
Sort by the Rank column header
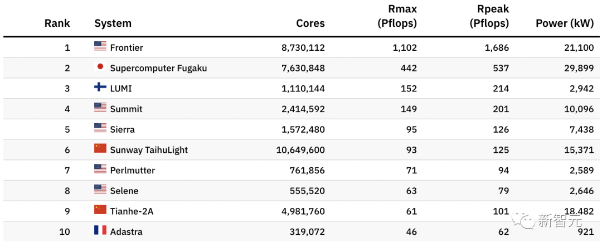click(x=57, y=23)
